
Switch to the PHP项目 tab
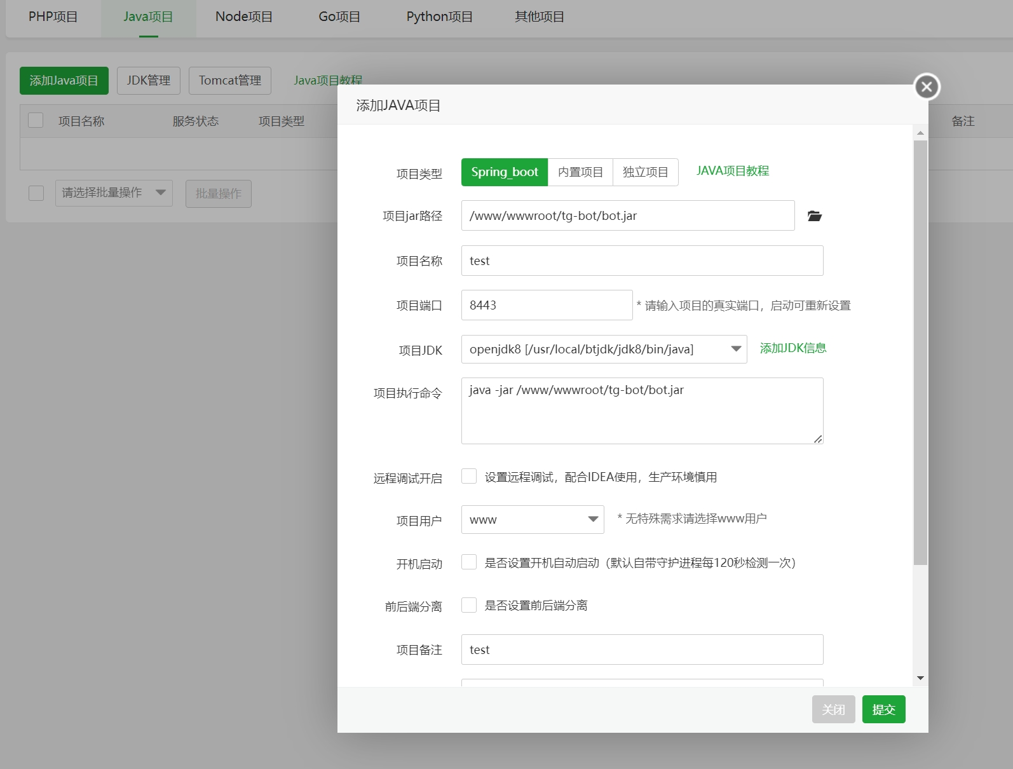point(53,17)
